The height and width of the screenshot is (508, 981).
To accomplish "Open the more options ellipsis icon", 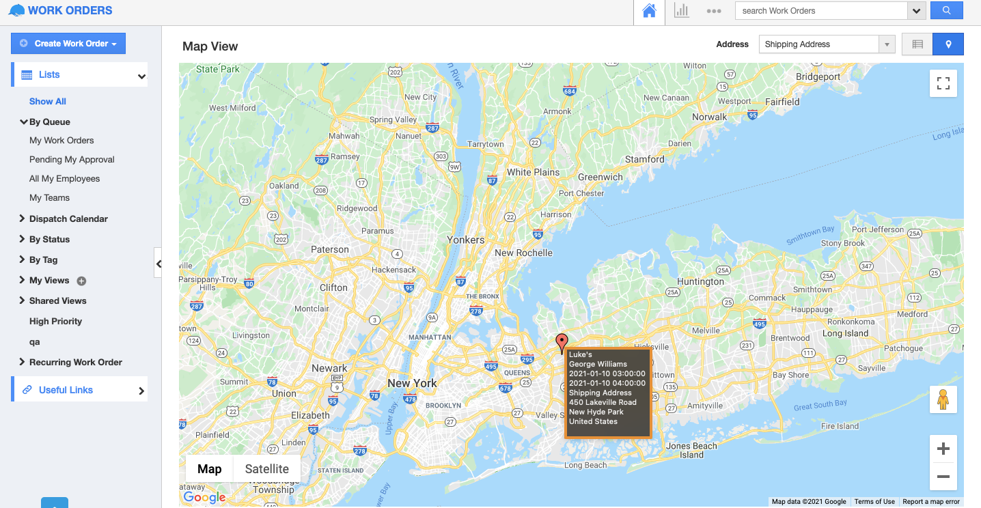I will point(714,11).
